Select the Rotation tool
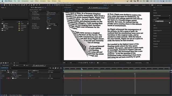 17,5
